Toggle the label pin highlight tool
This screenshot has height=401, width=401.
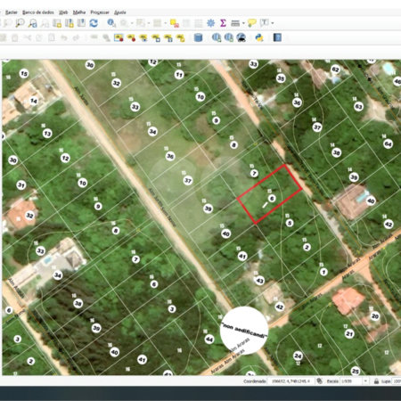click(x=119, y=37)
